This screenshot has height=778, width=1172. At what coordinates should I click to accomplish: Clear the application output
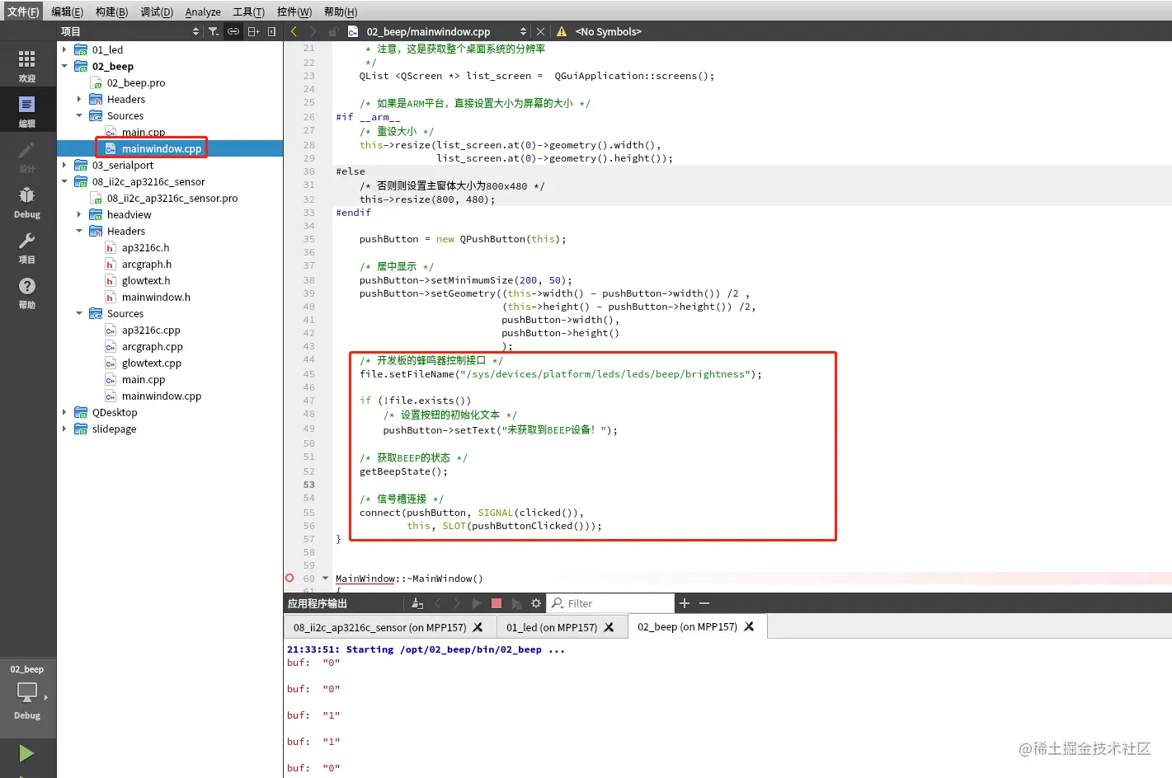click(x=417, y=603)
